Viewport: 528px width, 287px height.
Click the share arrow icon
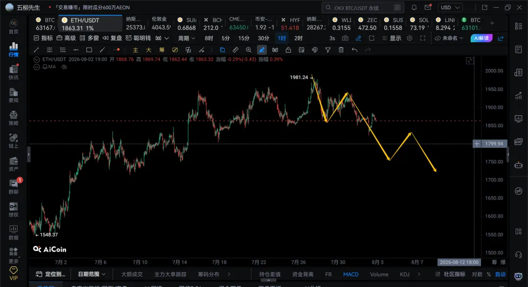501,38
